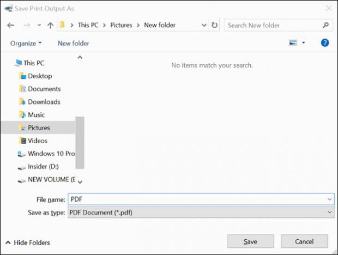Collapse the pane with Hide Folders

(x=28, y=242)
